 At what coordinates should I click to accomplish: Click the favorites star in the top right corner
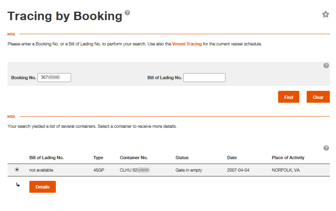tap(325, 14)
